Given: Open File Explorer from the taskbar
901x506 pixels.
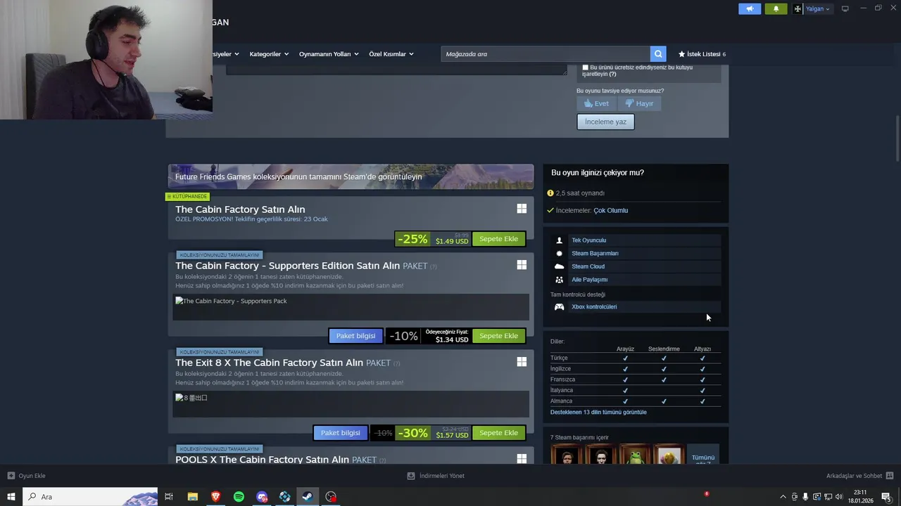Looking at the screenshot, I should pyautogui.click(x=192, y=497).
